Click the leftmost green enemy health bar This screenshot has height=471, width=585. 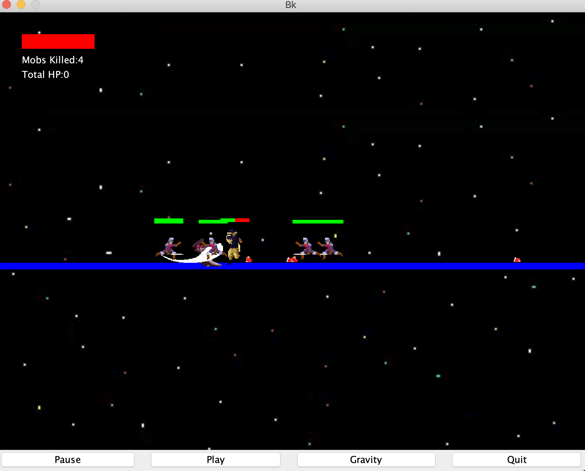point(169,221)
